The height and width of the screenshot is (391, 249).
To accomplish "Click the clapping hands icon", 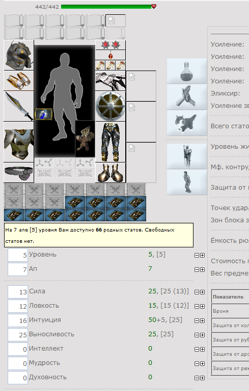I will pos(187,97).
